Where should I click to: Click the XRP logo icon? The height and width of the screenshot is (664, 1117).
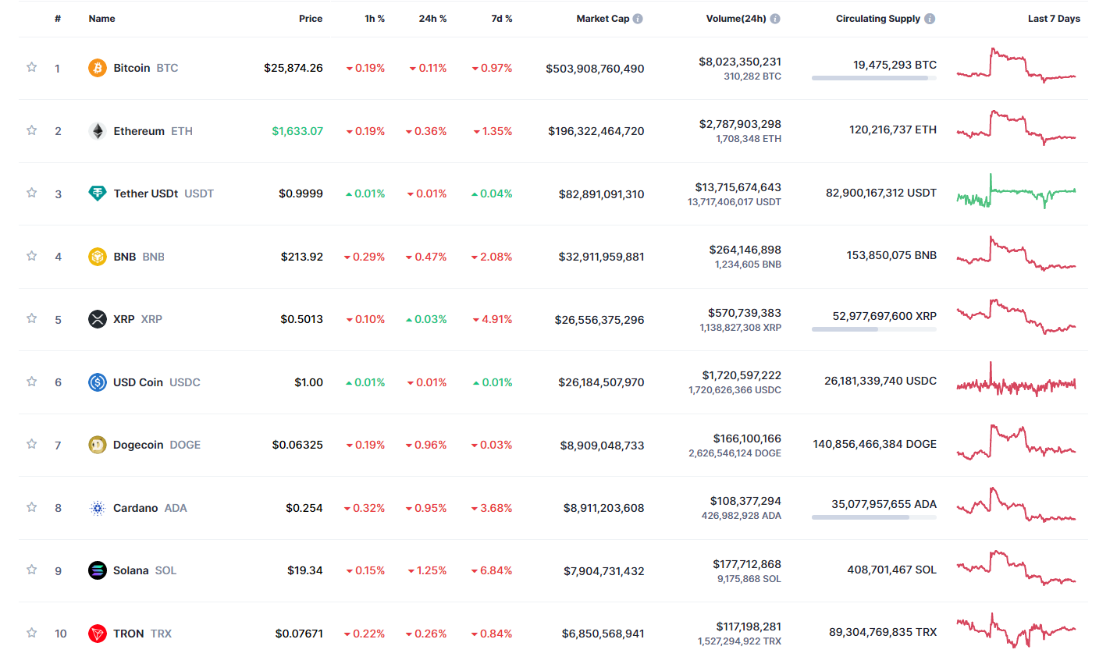pyautogui.click(x=98, y=319)
